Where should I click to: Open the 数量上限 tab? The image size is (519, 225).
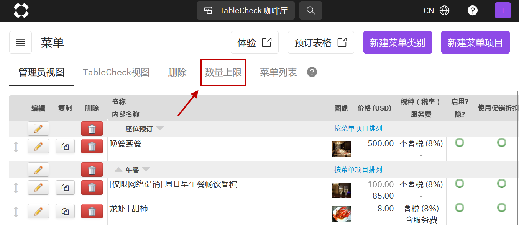click(x=223, y=72)
